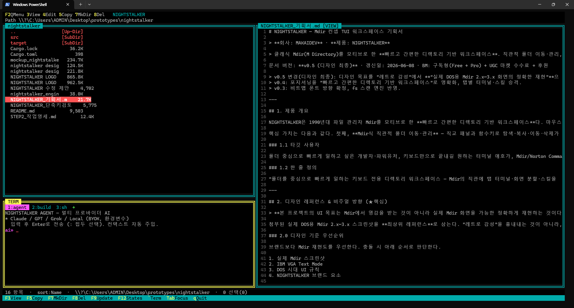The height and width of the screenshot is (308, 574).
Task: Click the TERM panel title
Action: coord(13,202)
